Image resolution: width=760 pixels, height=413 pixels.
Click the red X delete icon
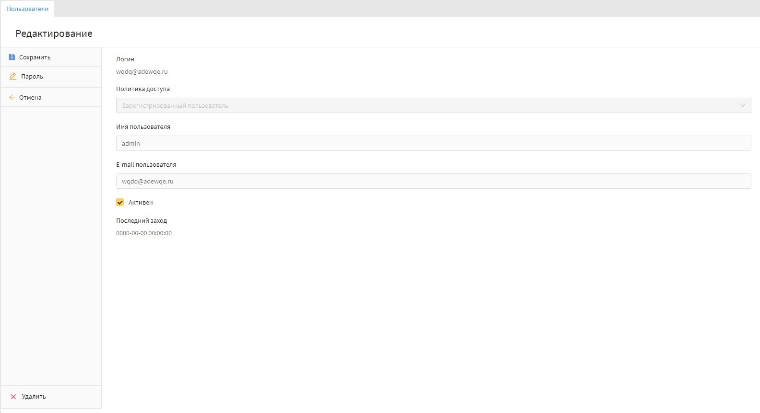pyautogui.click(x=13, y=397)
